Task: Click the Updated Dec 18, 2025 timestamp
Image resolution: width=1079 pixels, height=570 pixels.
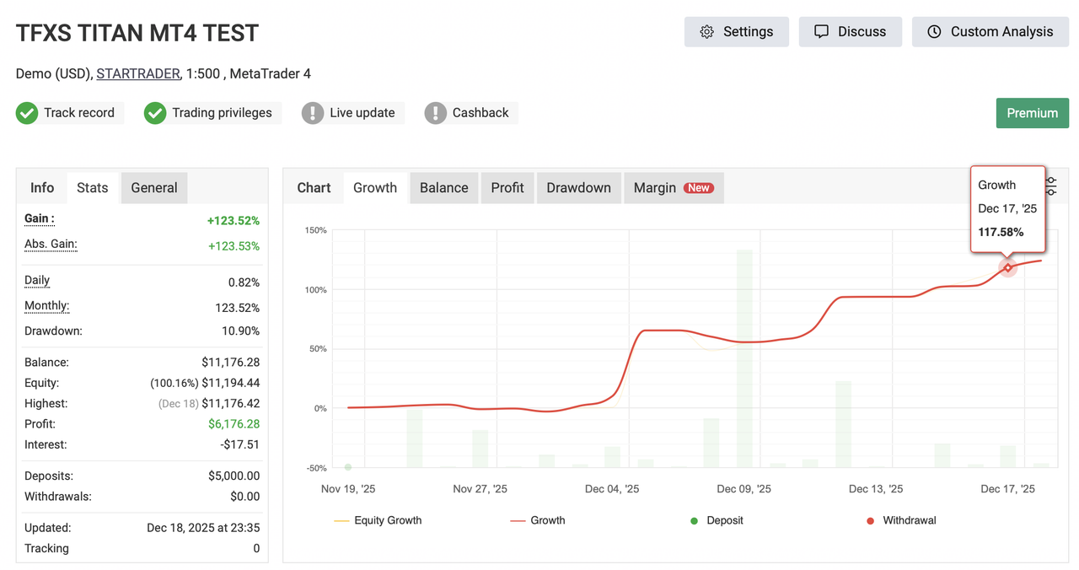Action: click(x=203, y=528)
